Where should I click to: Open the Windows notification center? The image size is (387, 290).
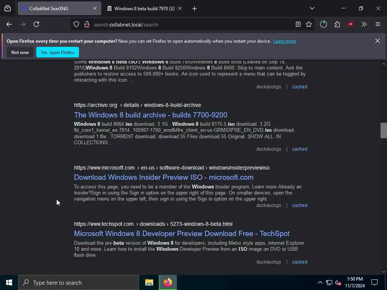(375, 282)
